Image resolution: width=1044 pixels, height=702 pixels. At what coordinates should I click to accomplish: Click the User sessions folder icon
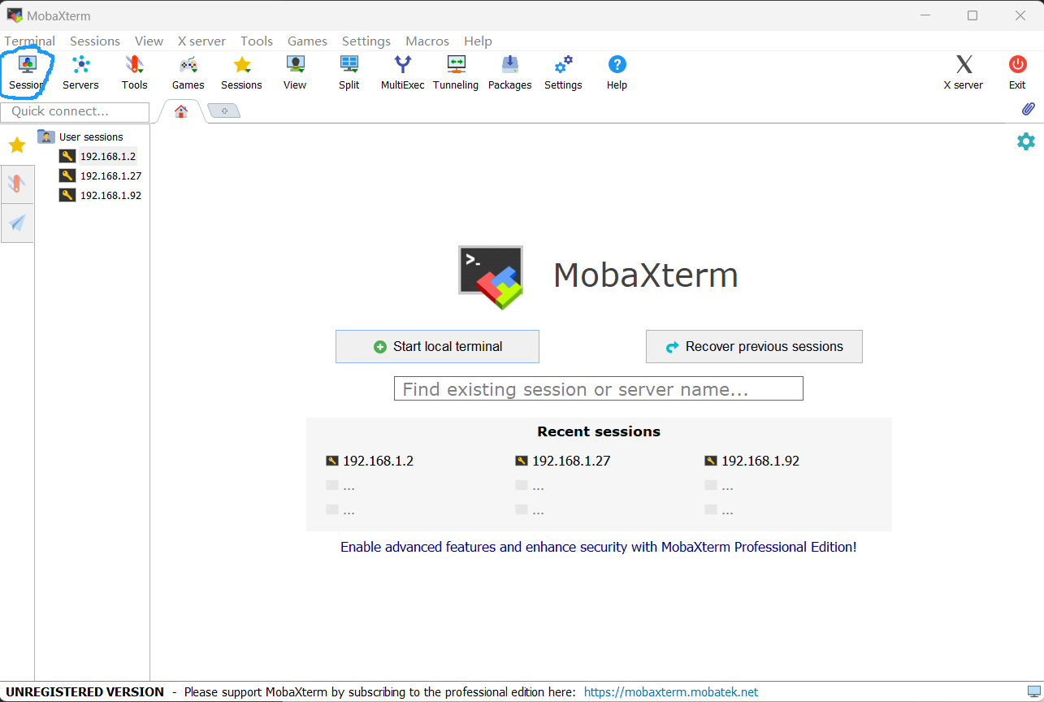click(x=46, y=136)
